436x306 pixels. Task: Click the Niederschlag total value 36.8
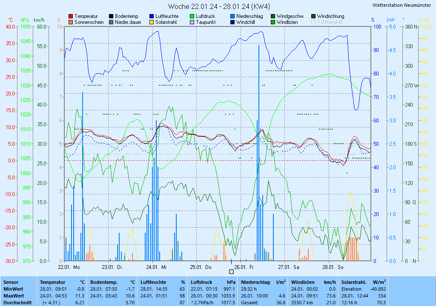[x=281, y=303]
